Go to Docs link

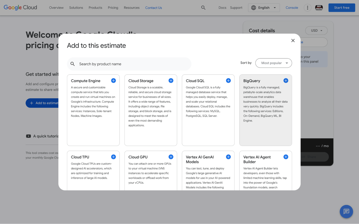(x=222, y=8)
